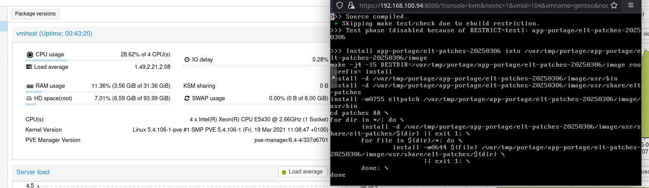Screen dimensions: 649x188
Task: Click the '0.00% (0 B of 8.00 GiB)' swap value
Action: point(299,99)
